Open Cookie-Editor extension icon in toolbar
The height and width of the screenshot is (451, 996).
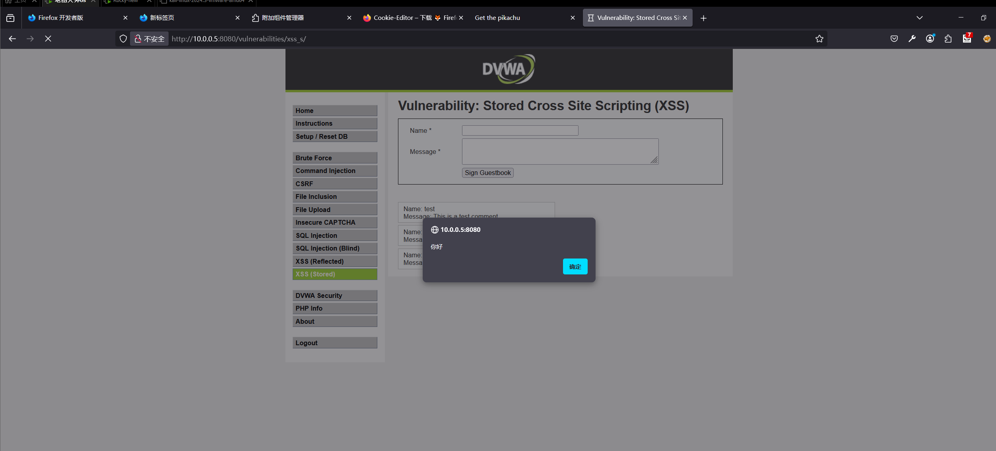point(986,39)
